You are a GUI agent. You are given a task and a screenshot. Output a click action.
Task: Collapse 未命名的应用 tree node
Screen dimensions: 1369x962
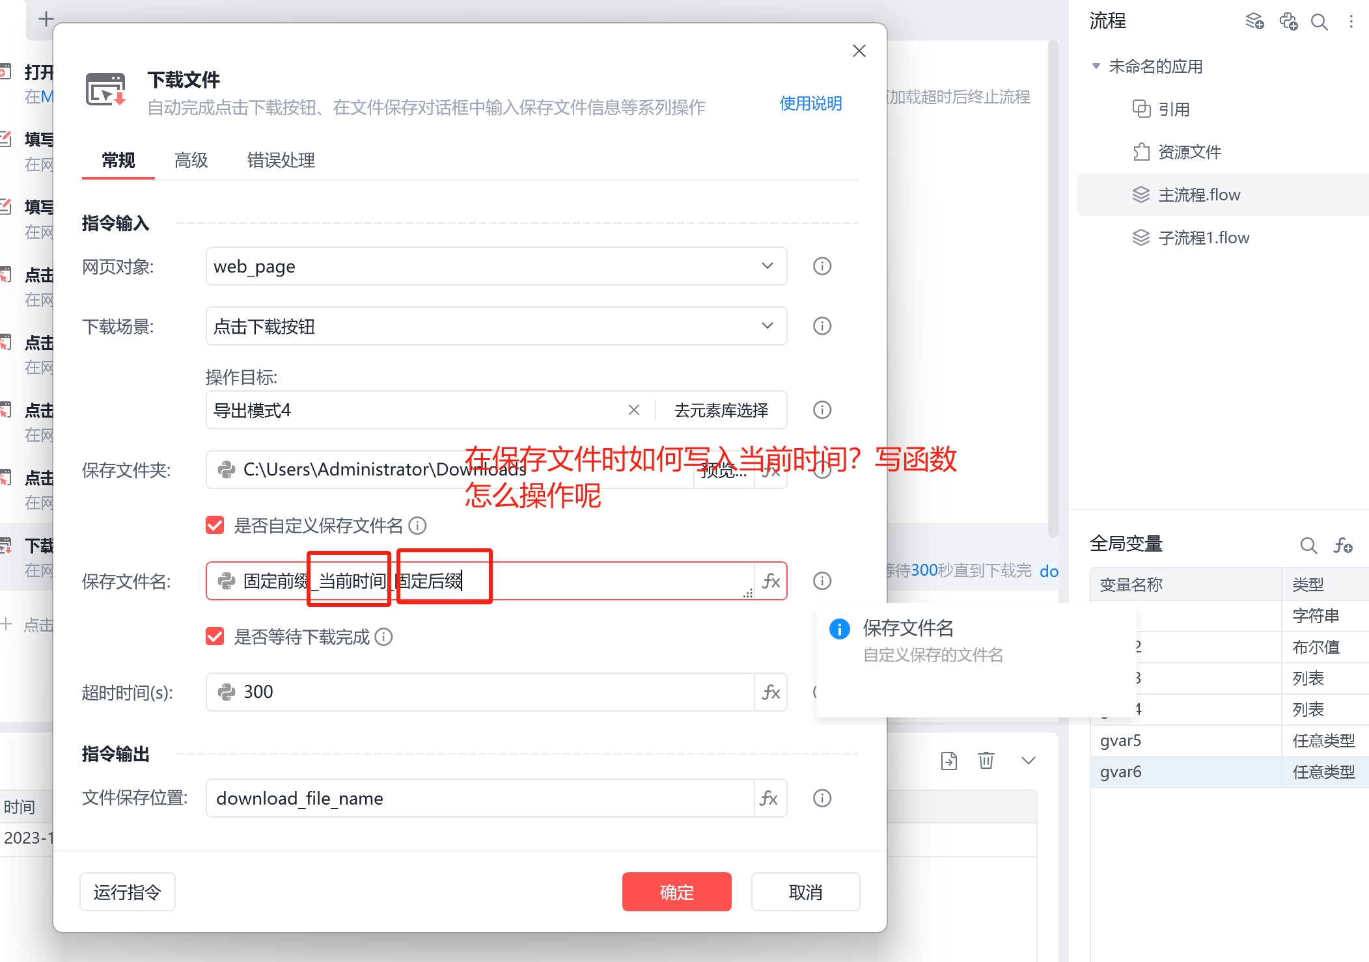click(1096, 66)
